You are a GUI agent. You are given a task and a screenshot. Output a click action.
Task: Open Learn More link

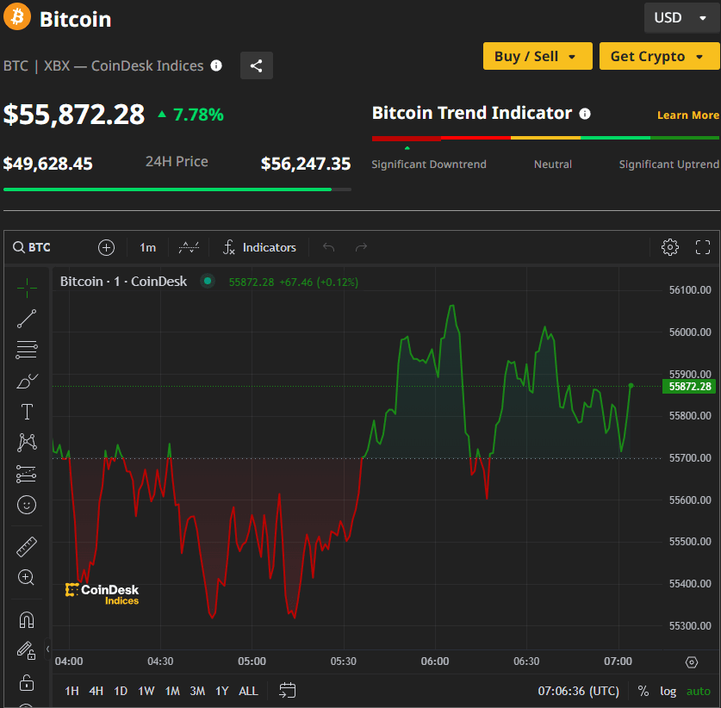[x=688, y=115]
